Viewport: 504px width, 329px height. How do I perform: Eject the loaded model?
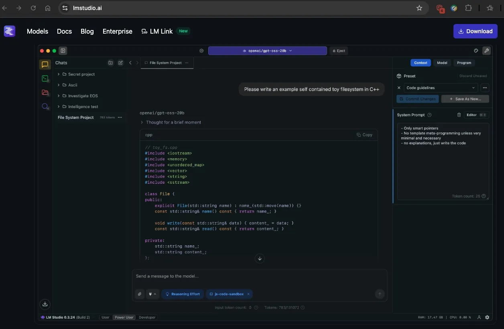tap(339, 51)
